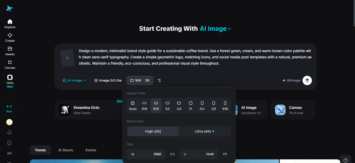Select 1:1 aspect ratio
355x163 pixels.
click(190, 106)
